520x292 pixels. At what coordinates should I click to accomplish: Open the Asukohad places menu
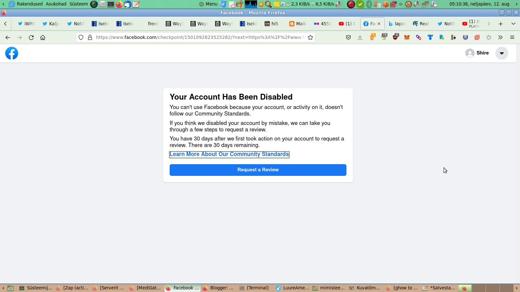(56, 4)
